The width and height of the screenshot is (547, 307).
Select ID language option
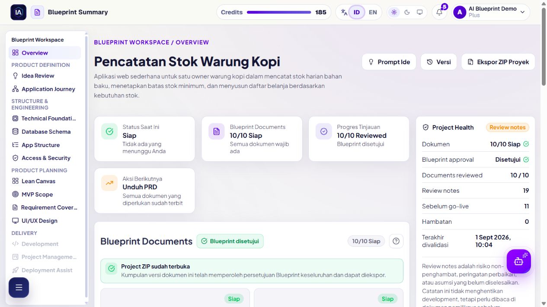coord(357,12)
